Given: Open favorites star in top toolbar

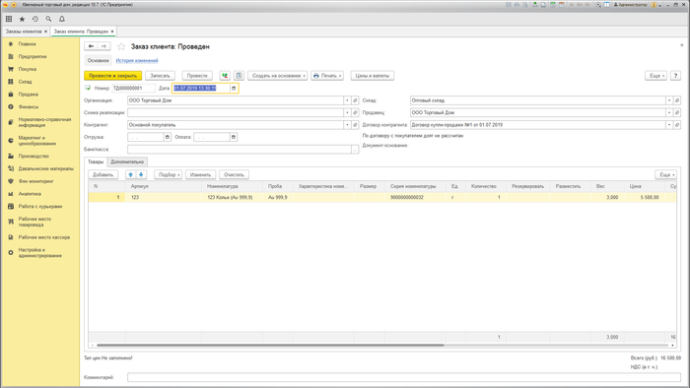Looking at the screenshot, I should pyautogui.click(x=22, y=19).
